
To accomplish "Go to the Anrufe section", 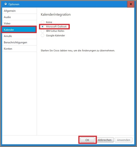I will 19,36.
